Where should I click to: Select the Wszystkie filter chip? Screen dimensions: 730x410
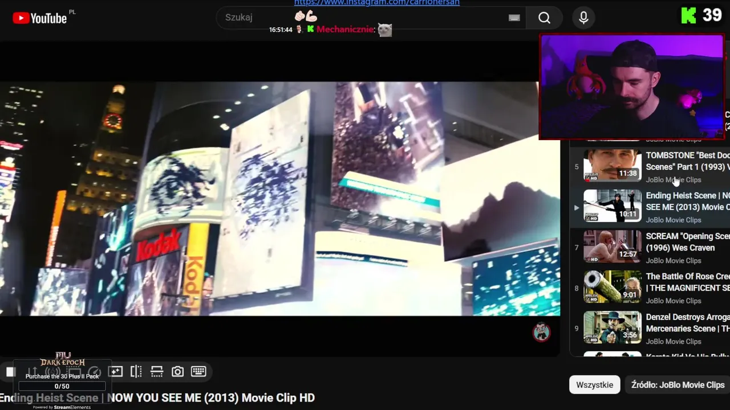[594, 385]
